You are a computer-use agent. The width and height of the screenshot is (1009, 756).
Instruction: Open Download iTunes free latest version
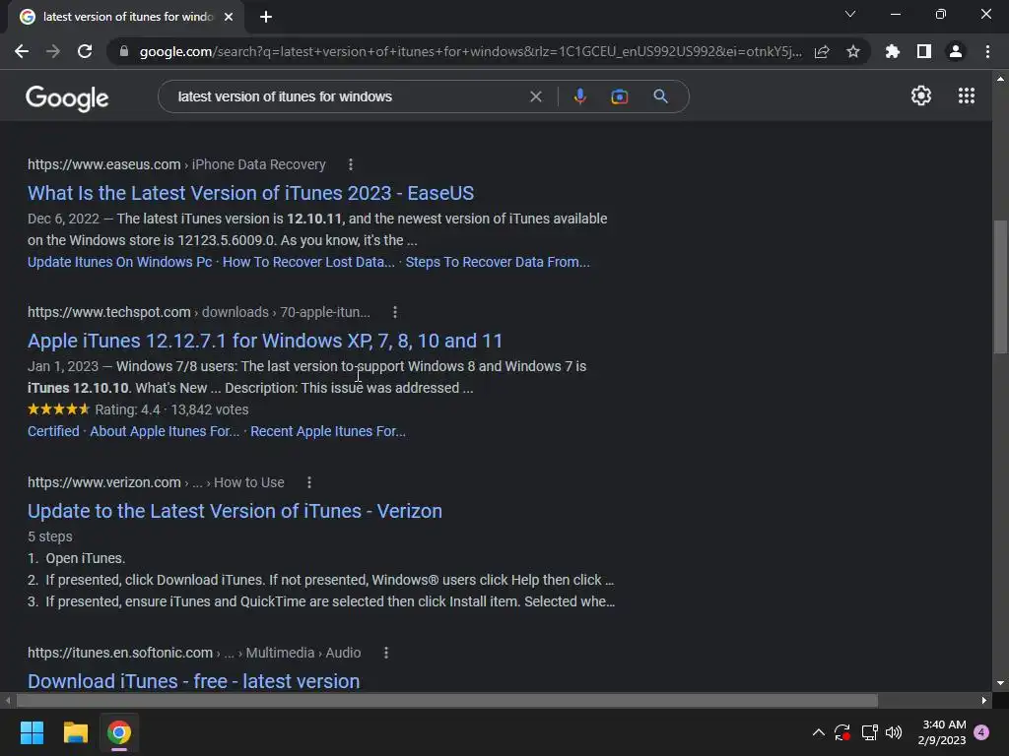[x=194, y=681]
